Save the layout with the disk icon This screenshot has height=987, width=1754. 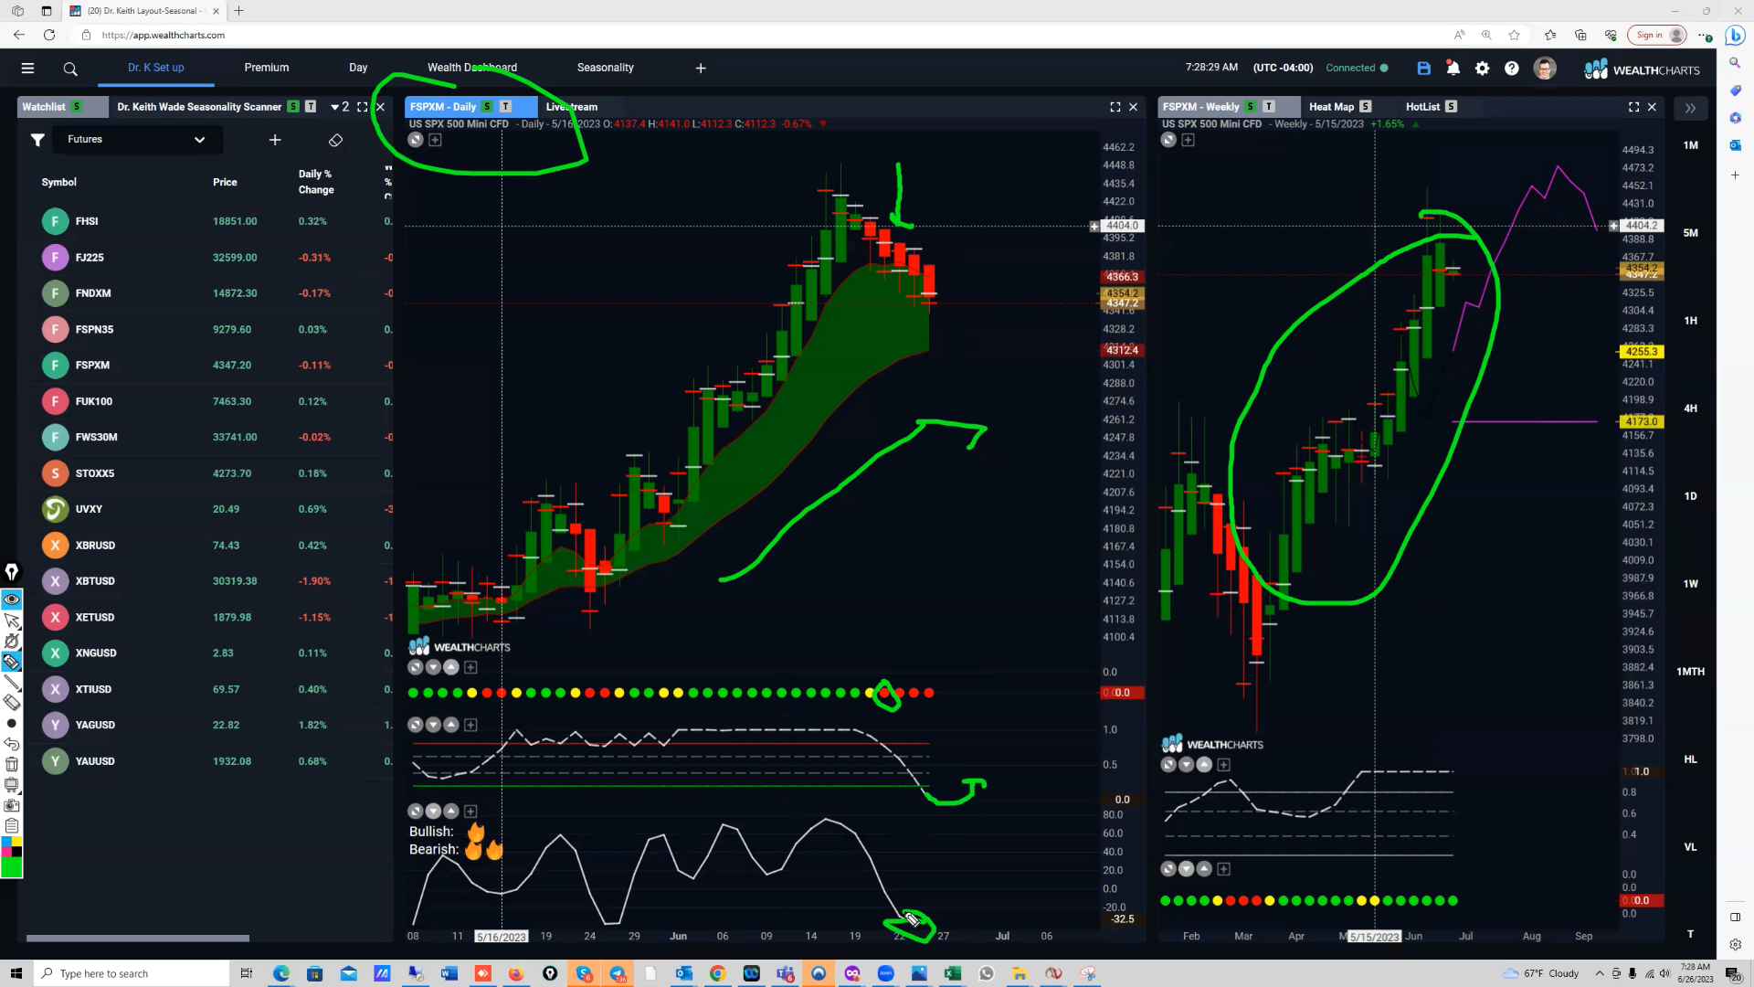pyautogui.click(x=1423, y=68)
